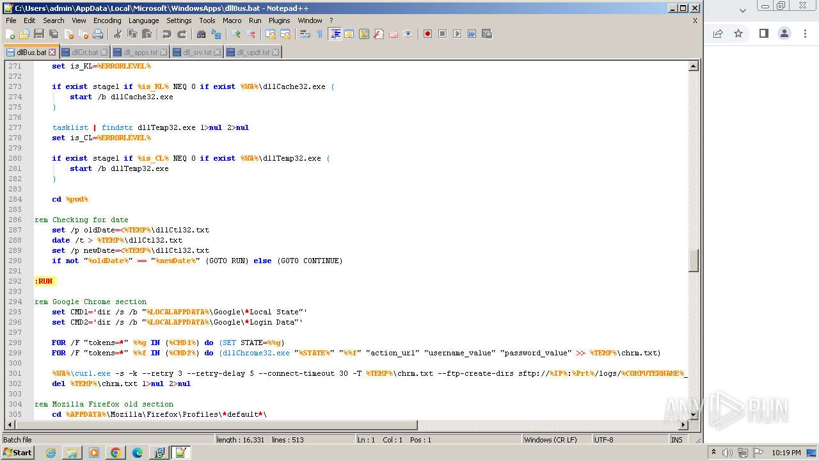Image resolution: width=819 pixels, height=461 pixels.
Task: Open the Settings menu
Action: pos(179,20)
